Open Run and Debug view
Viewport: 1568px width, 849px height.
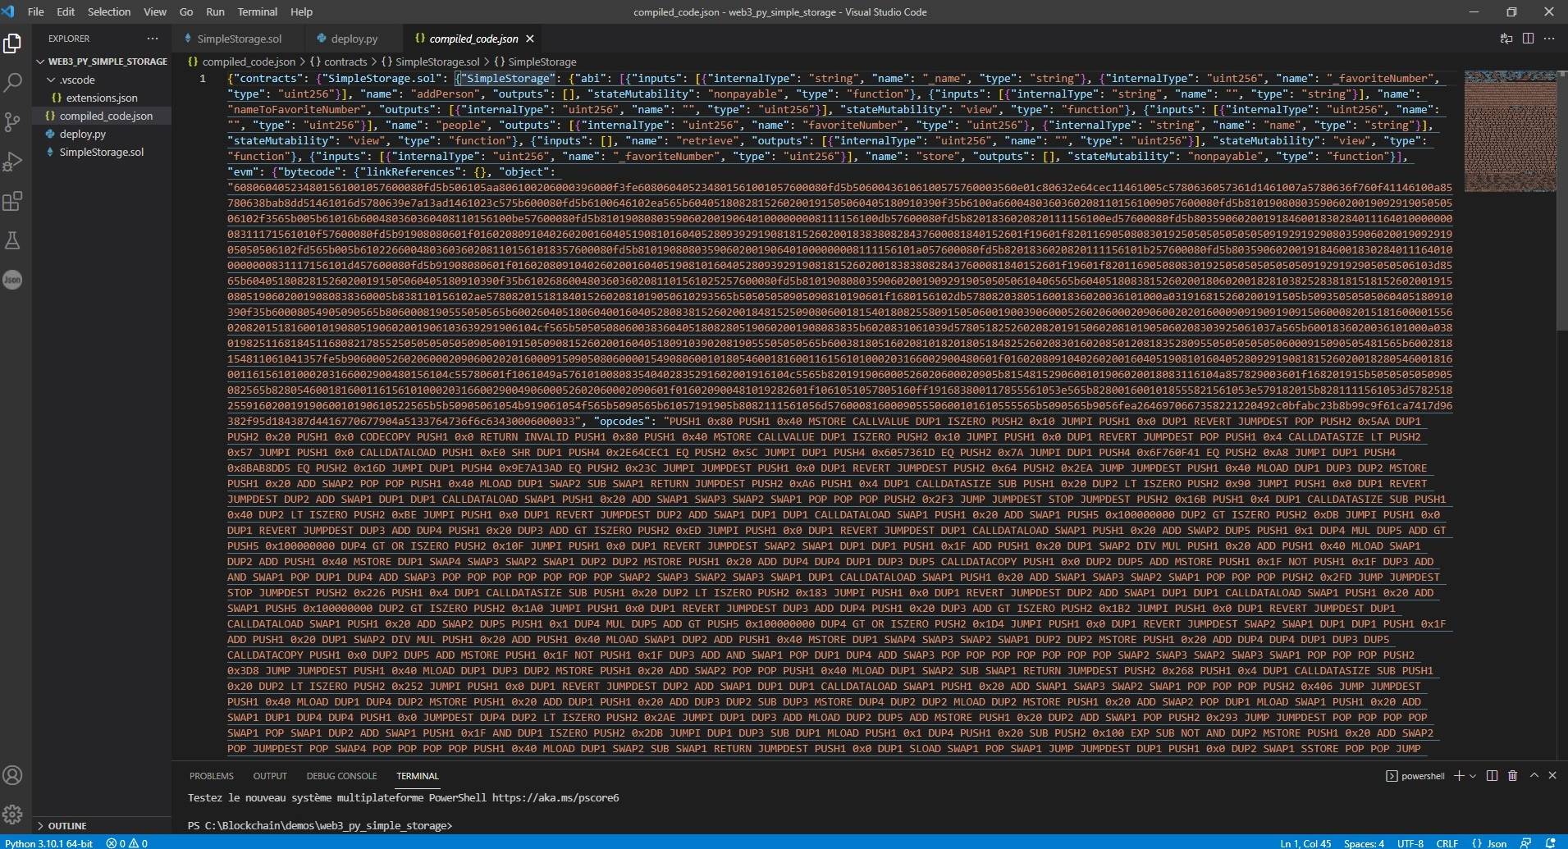(x=12, y=162)
